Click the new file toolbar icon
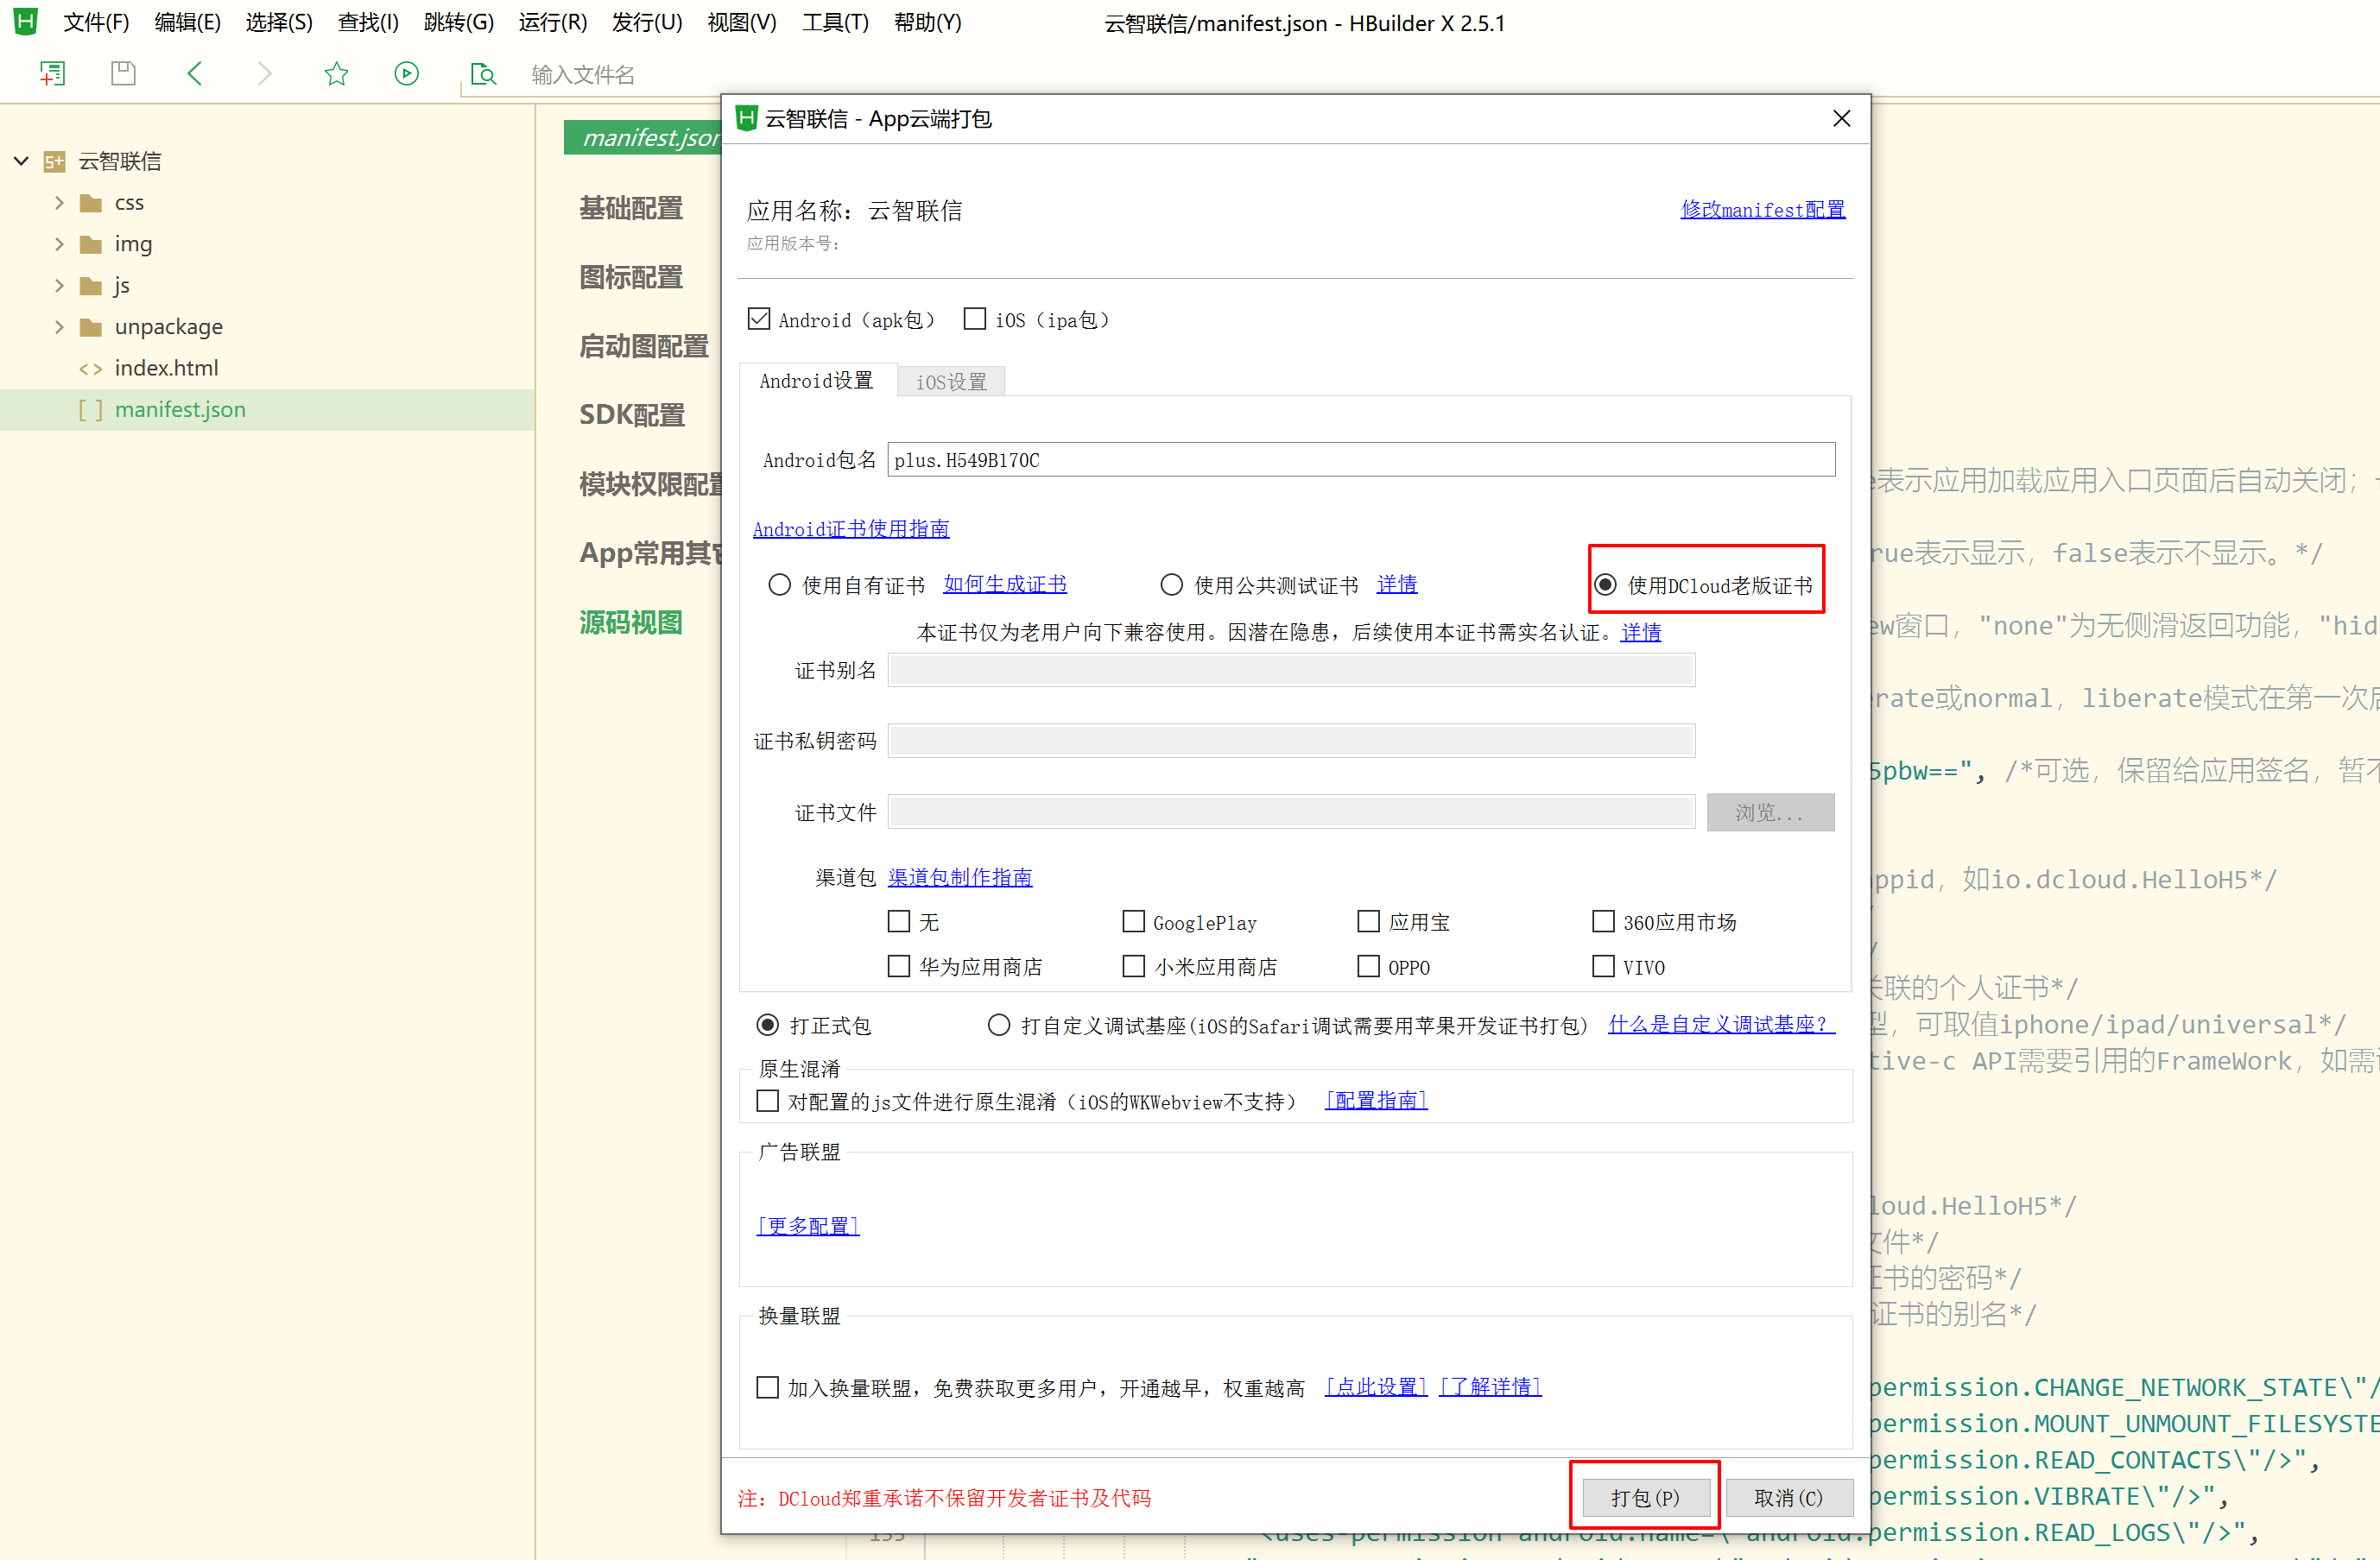This screenshot has height=1560, width=2380. point(52,73)
